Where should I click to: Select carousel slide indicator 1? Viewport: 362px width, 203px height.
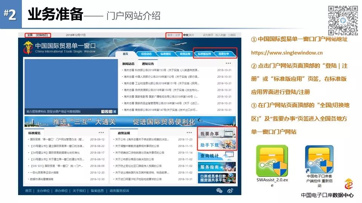(103, 112)
